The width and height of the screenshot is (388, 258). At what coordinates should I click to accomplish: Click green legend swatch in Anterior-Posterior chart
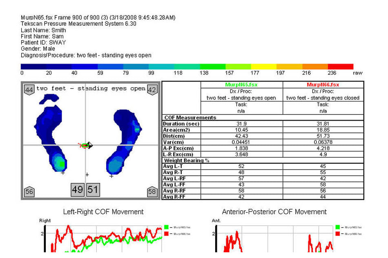click(x=337, y=227)
